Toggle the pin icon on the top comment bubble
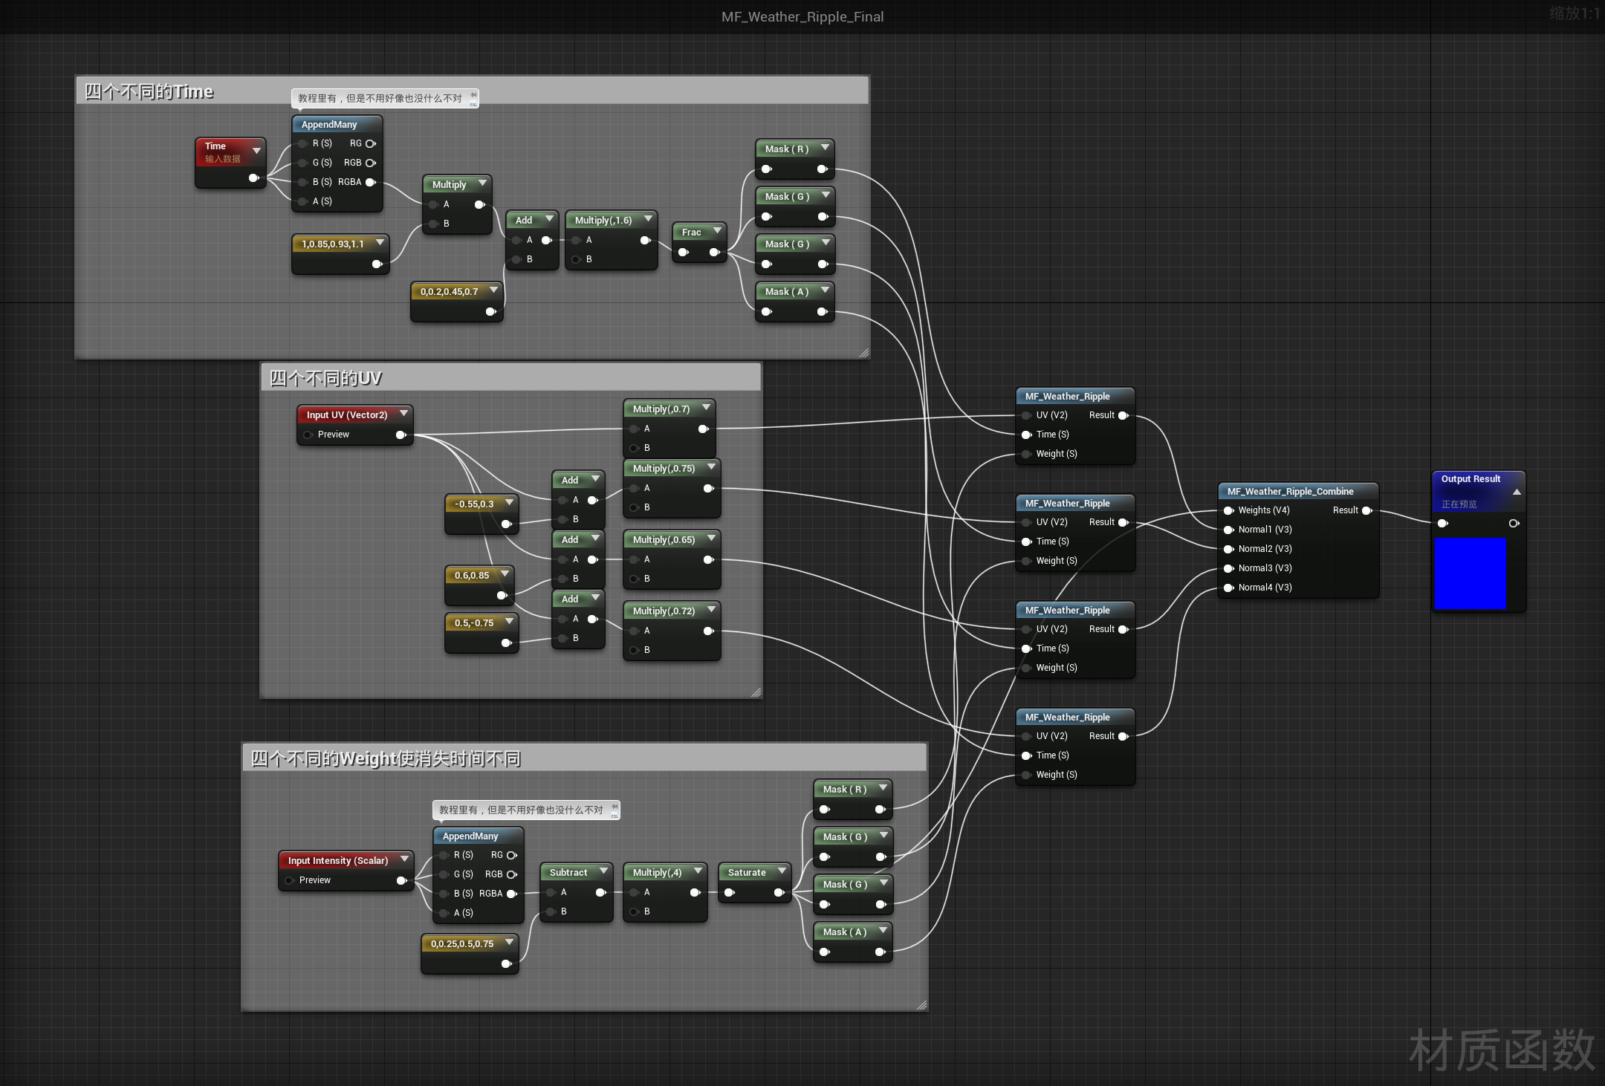Image resolution: width=1605 pixels, height=1086 pixels. tap(473, 95)
